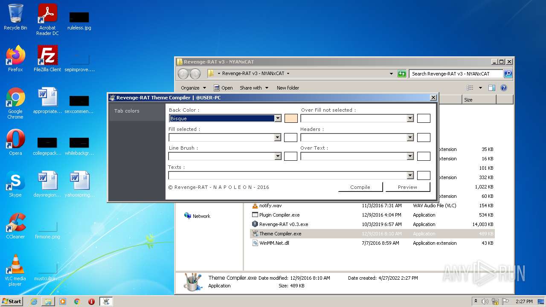This screenshot has height=307, width=546.
Task: Click the volume icon in system tray
Action: tap(485, 301)
